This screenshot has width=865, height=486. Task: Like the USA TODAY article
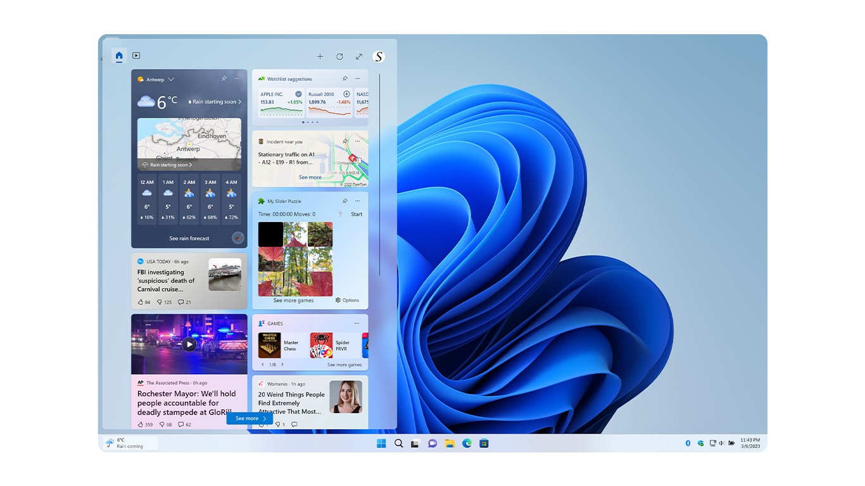144,302
